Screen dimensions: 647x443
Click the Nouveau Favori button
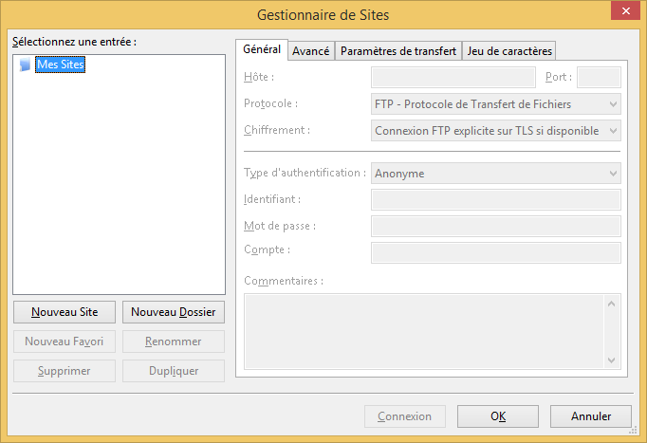65,341
